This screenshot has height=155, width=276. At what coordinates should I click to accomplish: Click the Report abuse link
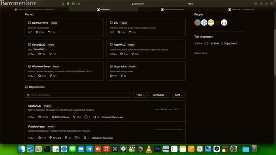[201, 53]
